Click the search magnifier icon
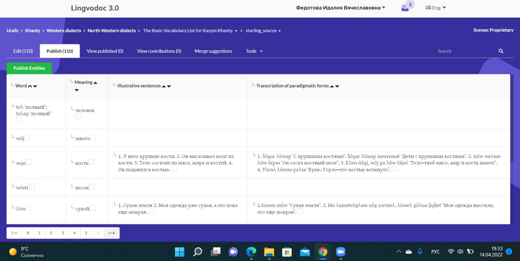520x261 pixels. pos(500,51)
